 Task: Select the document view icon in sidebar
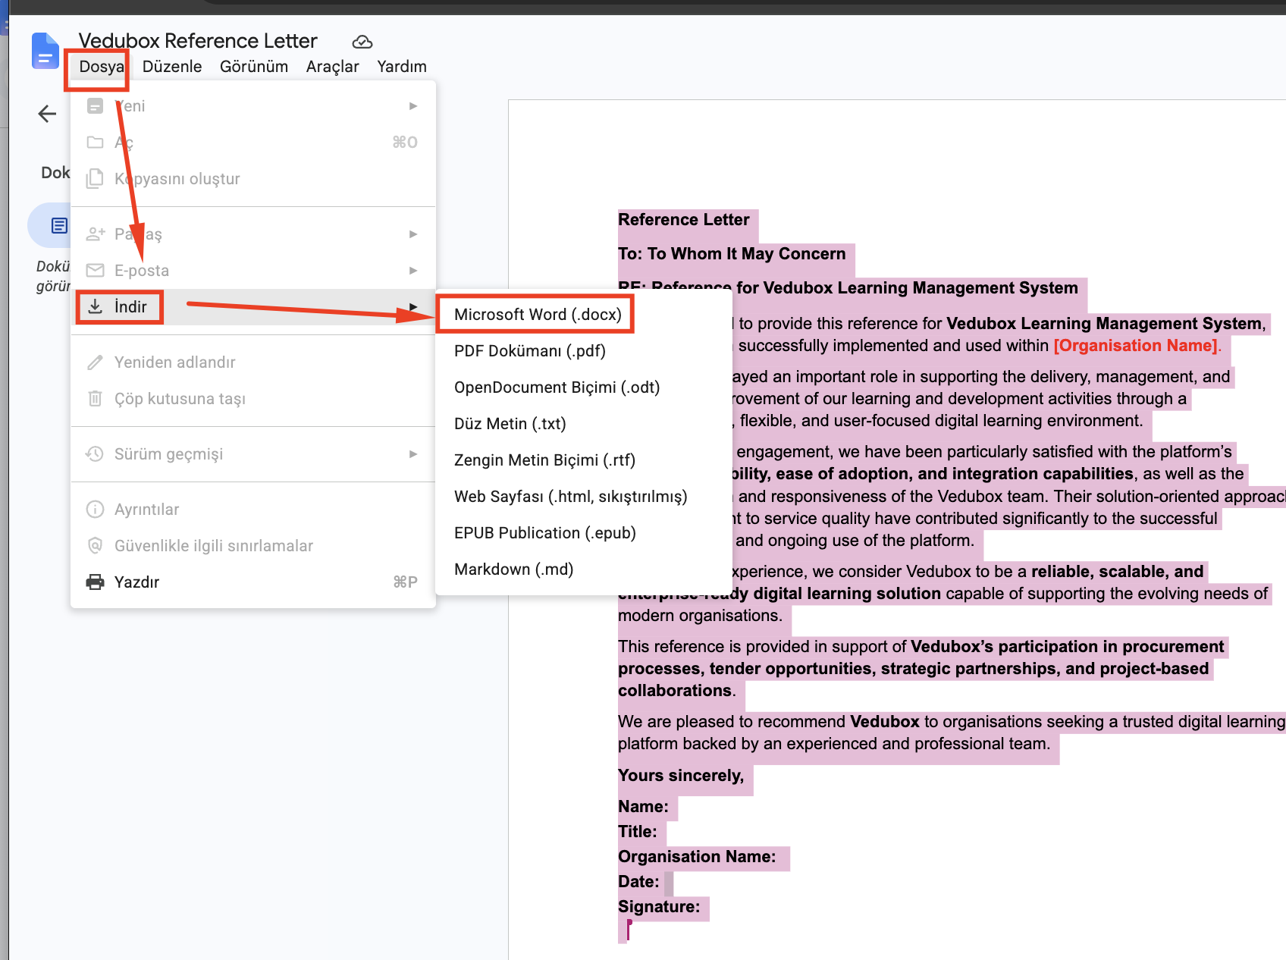[x=59, y=225]
